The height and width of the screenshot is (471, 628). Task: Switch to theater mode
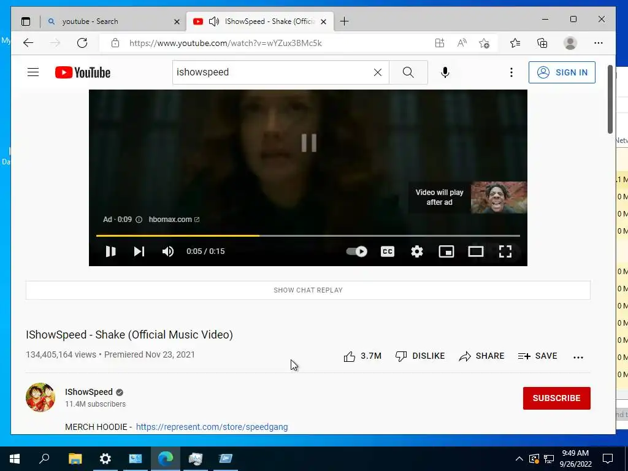click(476, 251)
